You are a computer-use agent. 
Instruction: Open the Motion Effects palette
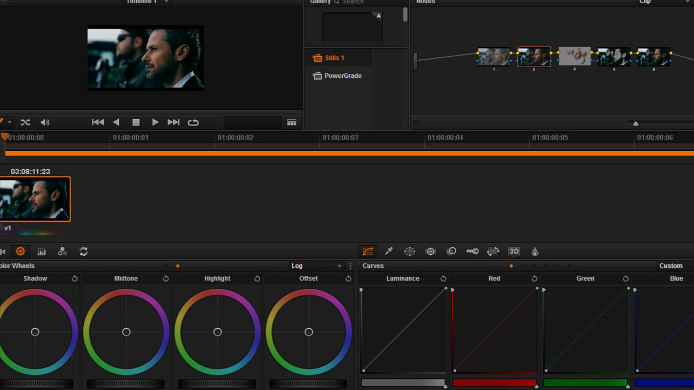(x=84, y=252)
